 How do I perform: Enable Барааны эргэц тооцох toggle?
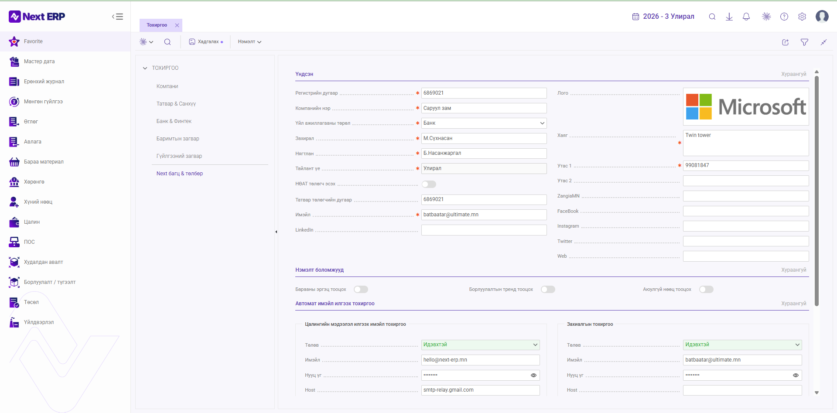pyautogui.click(x=361, y=289)
